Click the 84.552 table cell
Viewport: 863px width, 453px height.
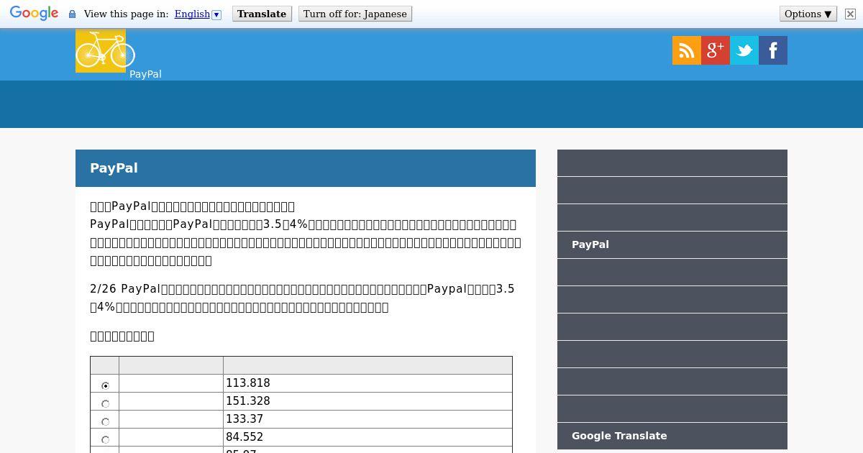367,437
